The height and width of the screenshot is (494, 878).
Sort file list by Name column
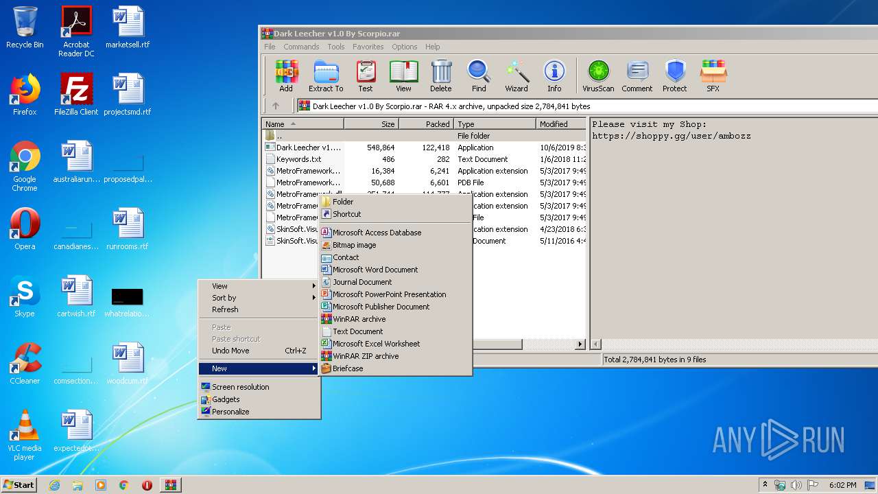303,124
